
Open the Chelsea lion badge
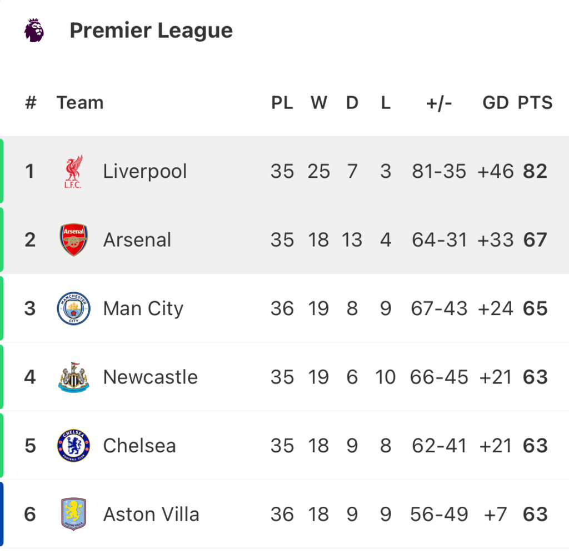tap(74, 446)
